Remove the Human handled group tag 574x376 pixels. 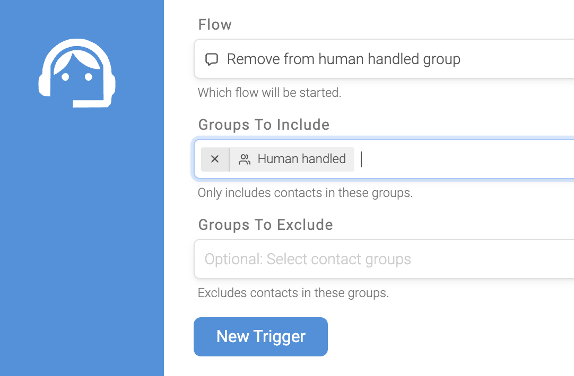215,159
